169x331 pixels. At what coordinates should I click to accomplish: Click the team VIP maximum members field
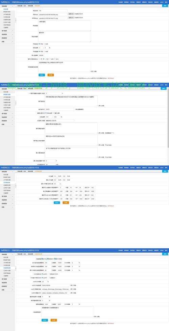tap(55, 184)
